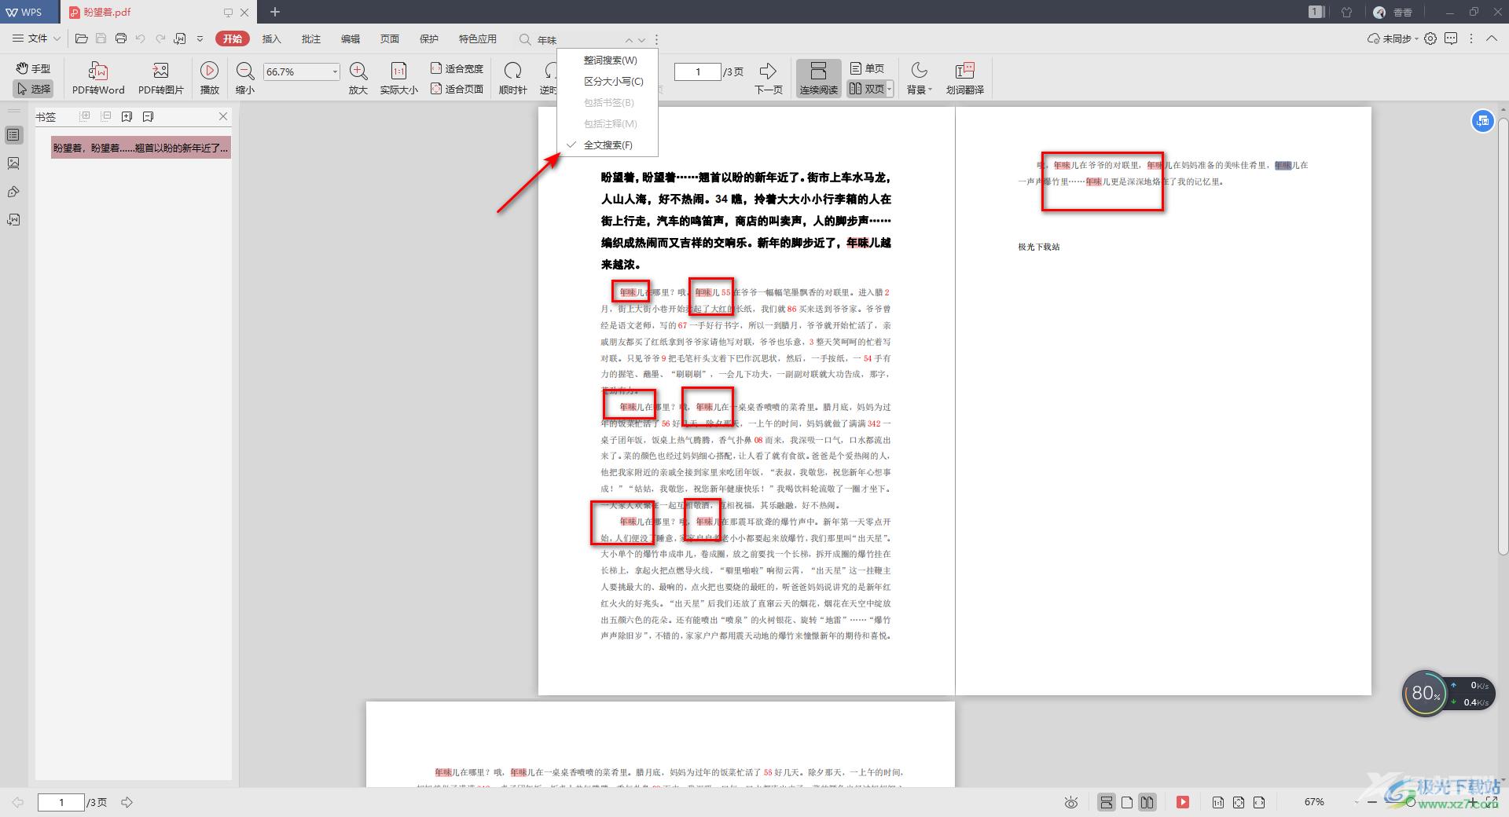
Task: Open quick access toolbar customize dropdown
Action: tap(200, 38)
